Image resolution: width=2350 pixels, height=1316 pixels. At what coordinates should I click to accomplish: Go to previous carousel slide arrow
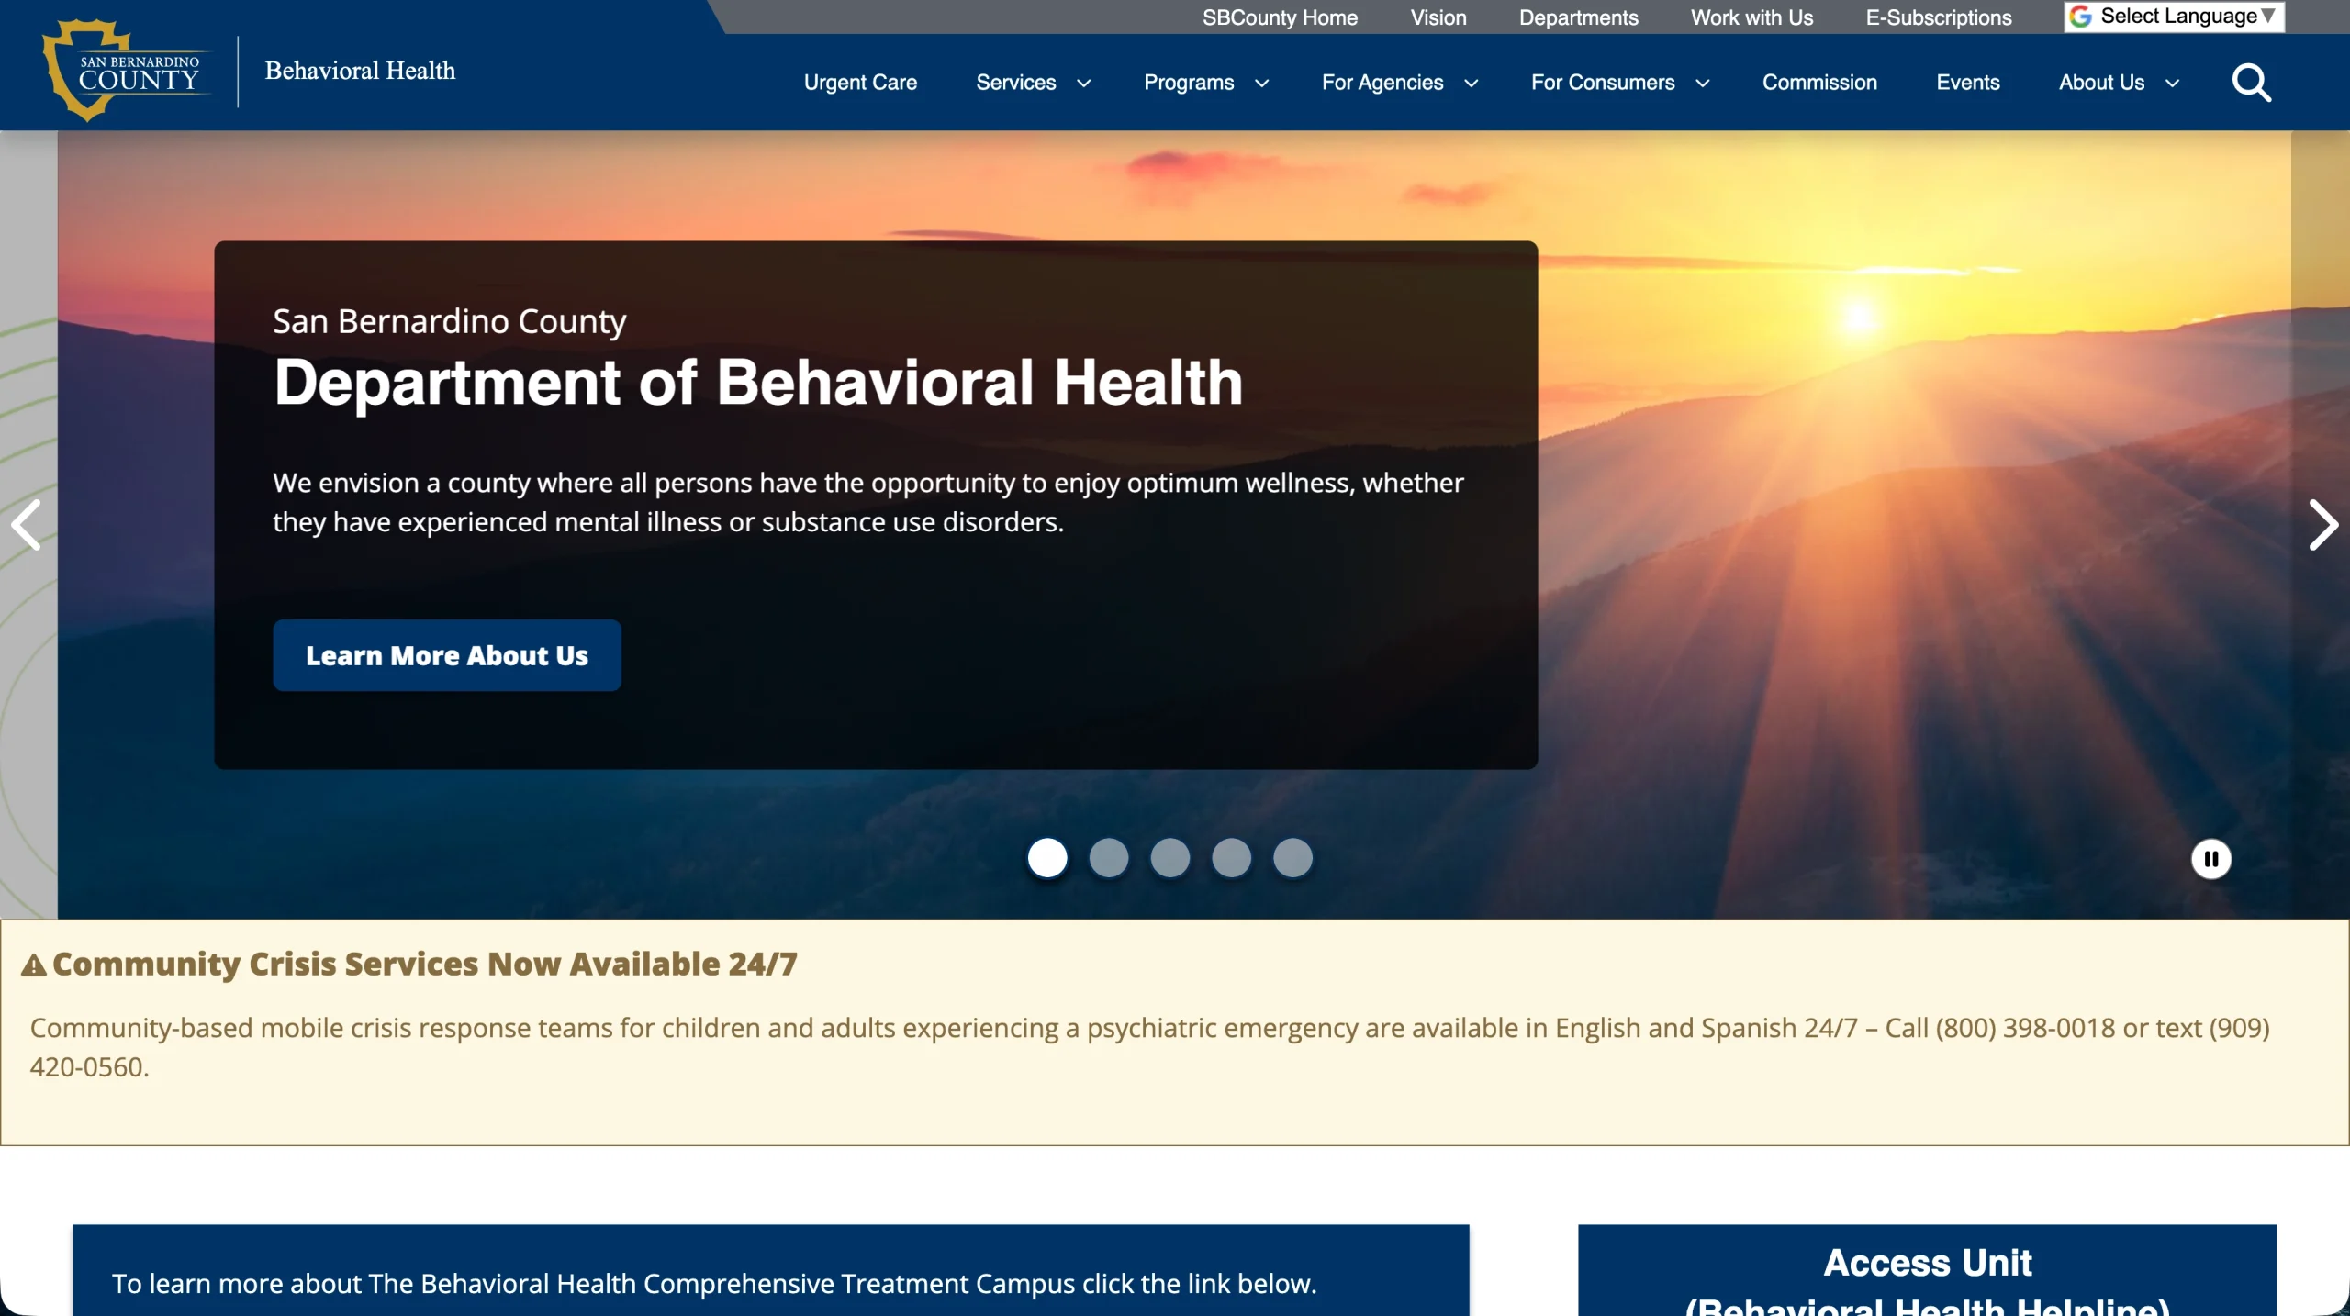[x=26, y=525]
